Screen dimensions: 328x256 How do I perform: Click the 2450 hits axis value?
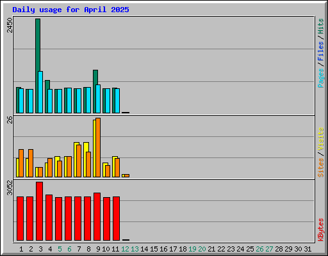10,25
